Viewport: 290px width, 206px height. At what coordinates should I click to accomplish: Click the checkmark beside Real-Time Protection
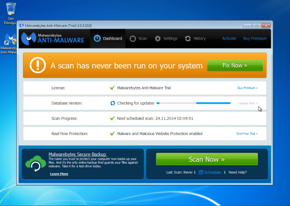tap(112, 134)
